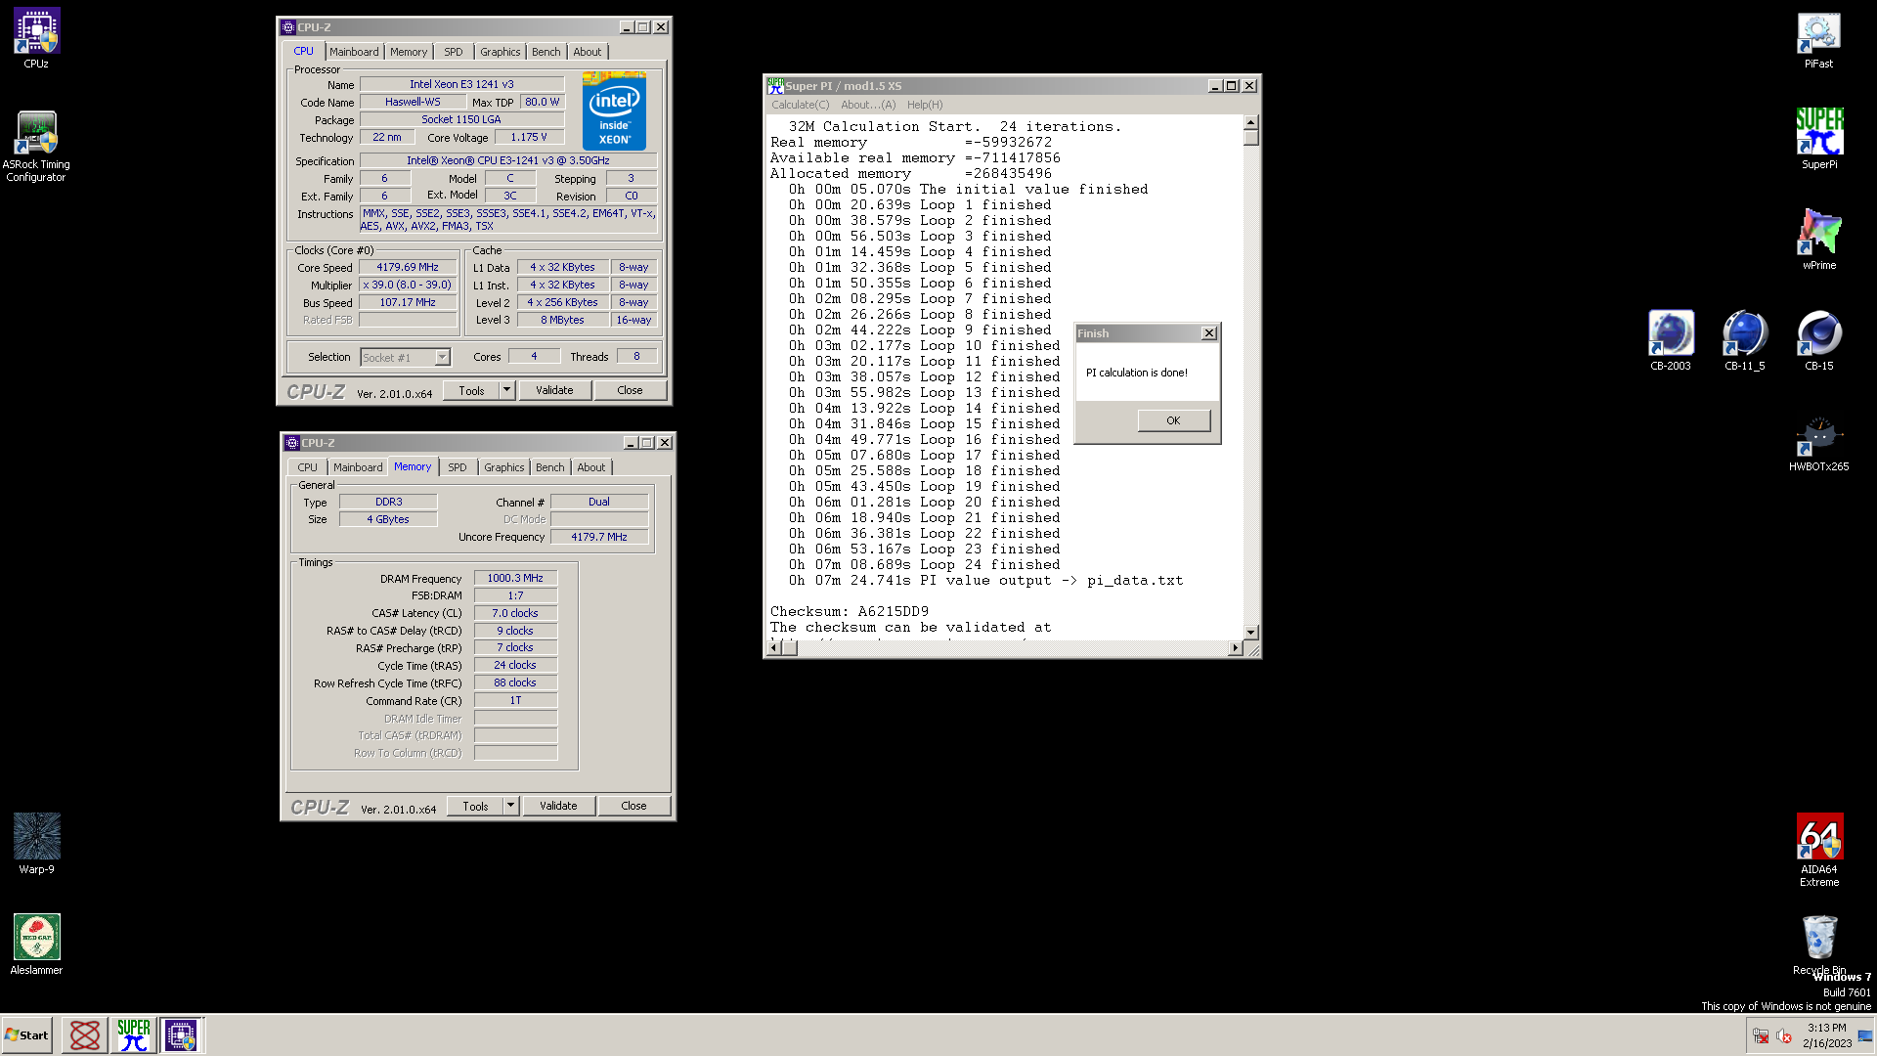Click the top CPU-Z title bar icon
1877x1056 pixels.
pyautogui.click(x=288, y=27)
